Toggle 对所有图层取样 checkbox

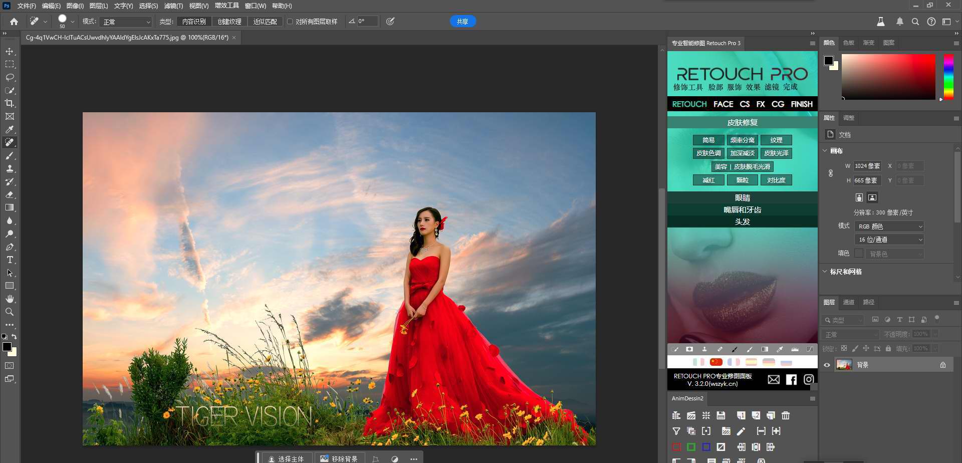290,22
